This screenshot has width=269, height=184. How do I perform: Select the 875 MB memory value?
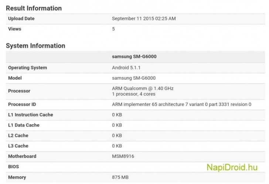[121, 177]
